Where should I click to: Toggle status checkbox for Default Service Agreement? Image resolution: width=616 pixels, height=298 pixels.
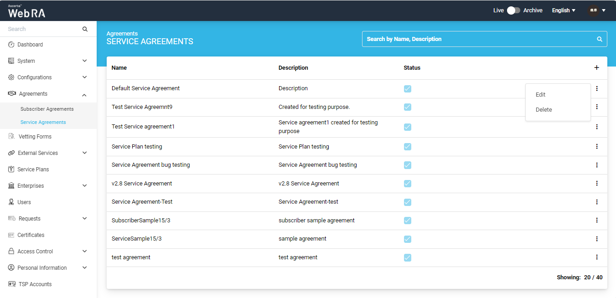408,89
